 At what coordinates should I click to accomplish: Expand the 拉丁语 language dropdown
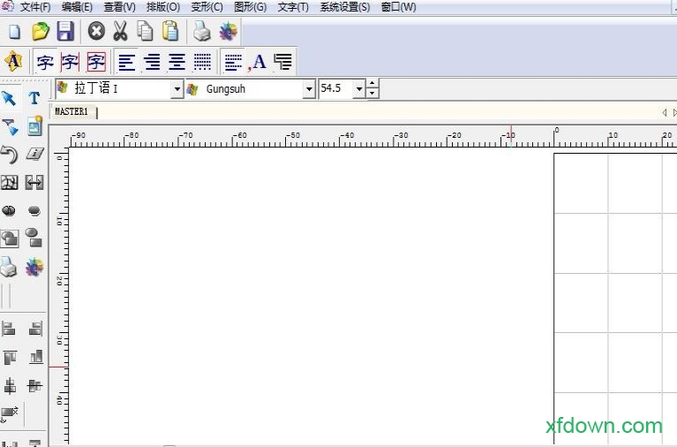[x=177, y=89]
